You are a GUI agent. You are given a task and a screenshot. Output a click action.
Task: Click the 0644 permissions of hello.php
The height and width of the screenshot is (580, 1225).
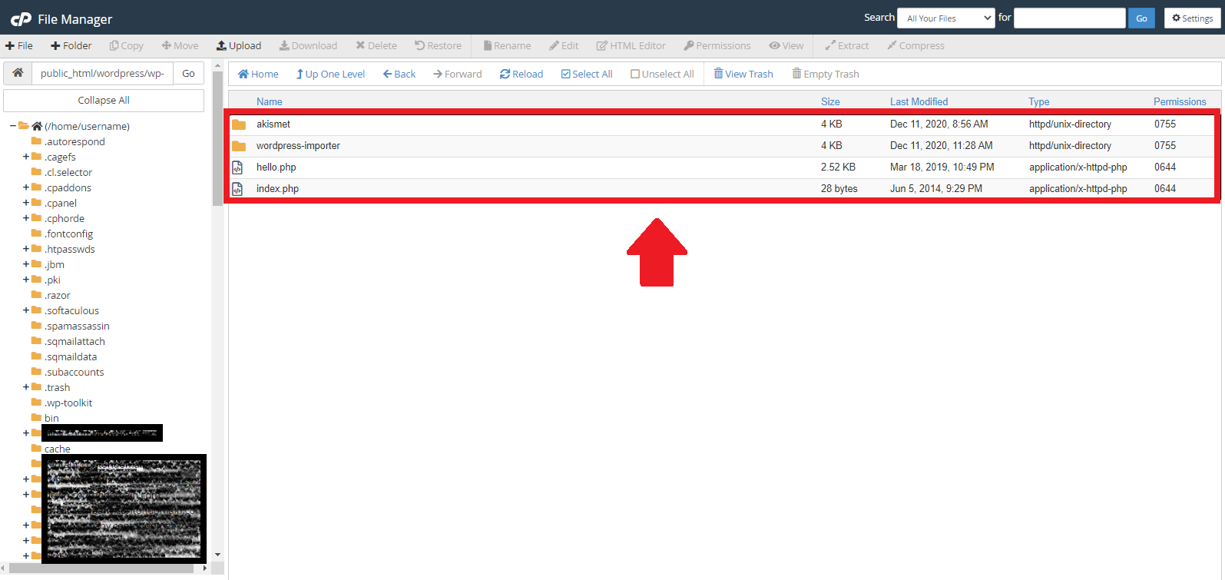click(x=1165, y=167)
